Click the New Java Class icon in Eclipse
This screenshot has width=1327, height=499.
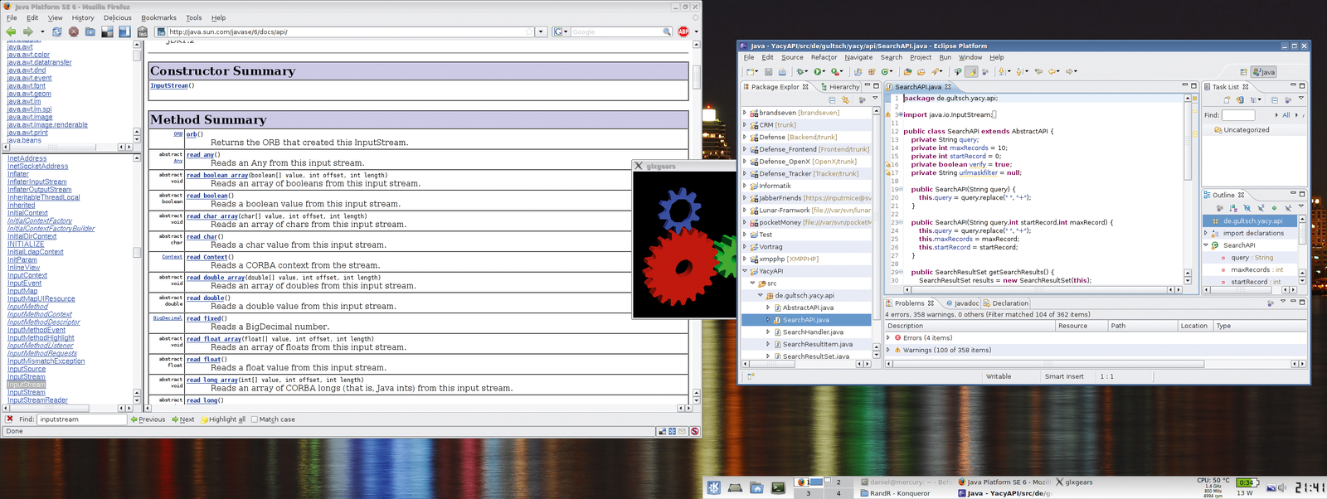pos(887,72)
